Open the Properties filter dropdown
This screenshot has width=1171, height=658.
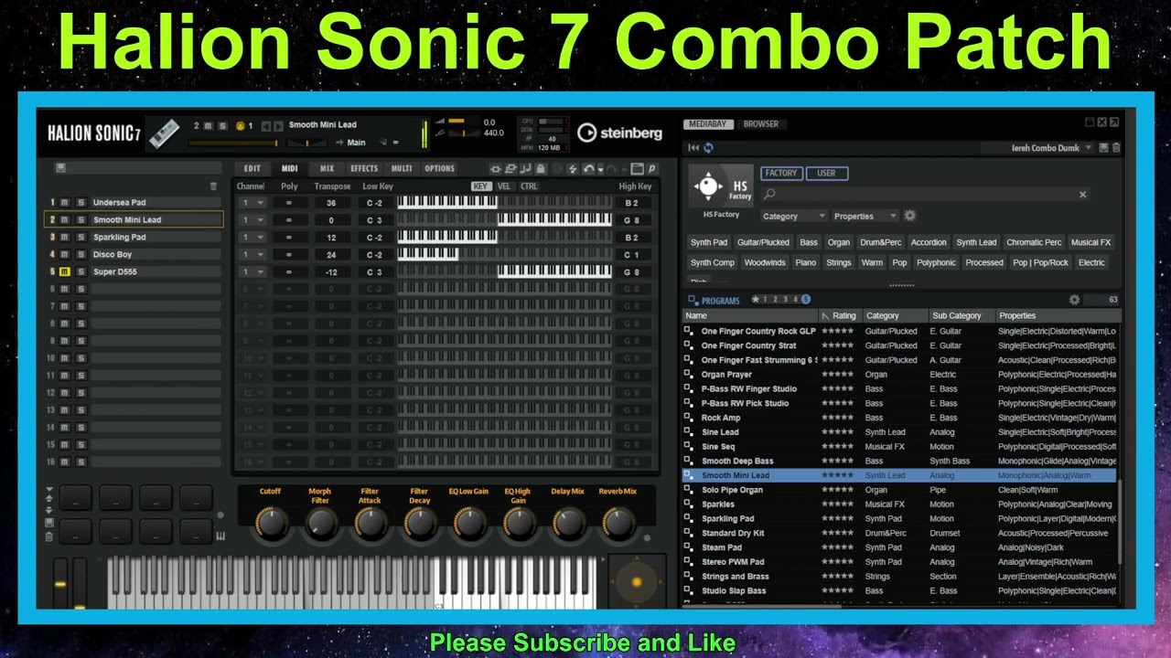point(865,217)
